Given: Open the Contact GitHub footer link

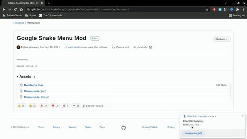Looking at the screenshot, I should pos(150,127).
